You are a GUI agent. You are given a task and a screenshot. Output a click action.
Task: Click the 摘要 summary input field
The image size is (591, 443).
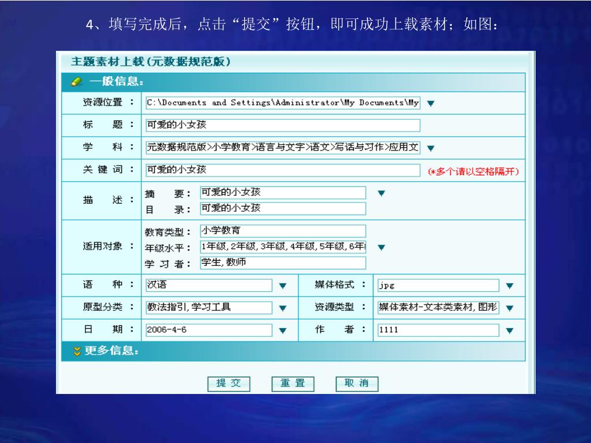pyautogui.click(x=283, y=193)
